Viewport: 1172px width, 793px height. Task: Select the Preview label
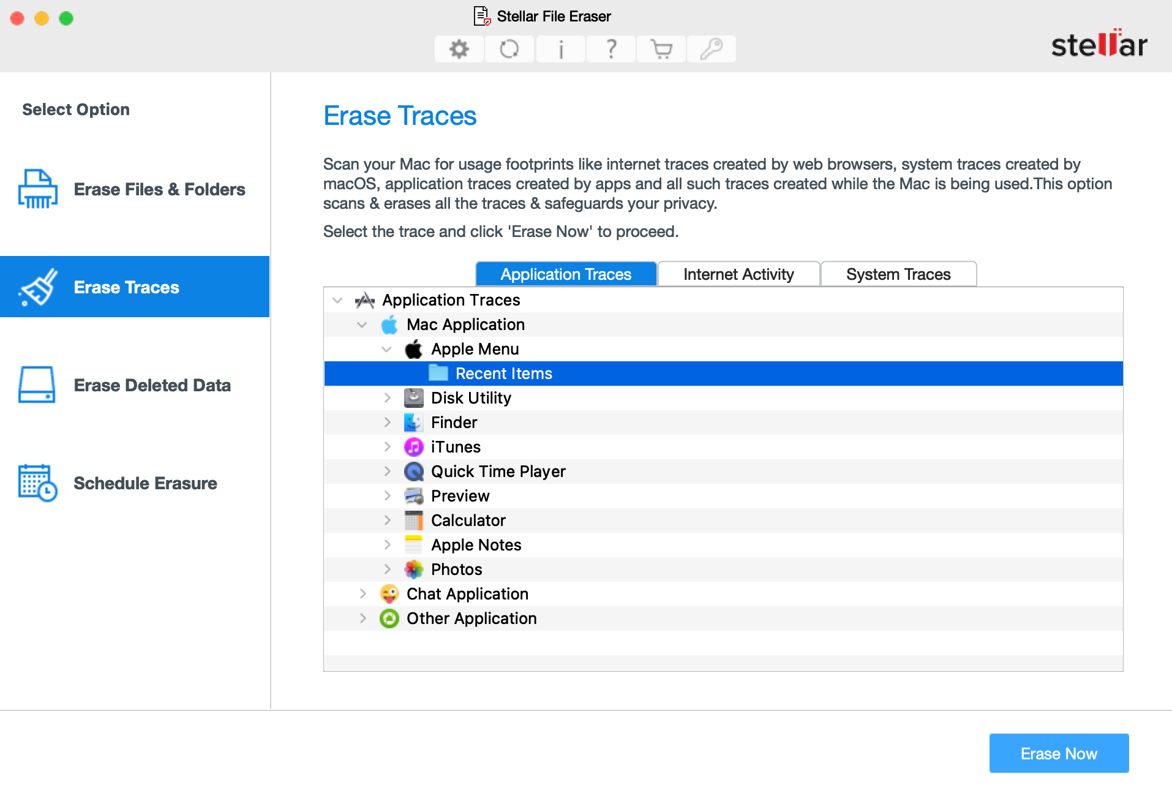[460, 496]
